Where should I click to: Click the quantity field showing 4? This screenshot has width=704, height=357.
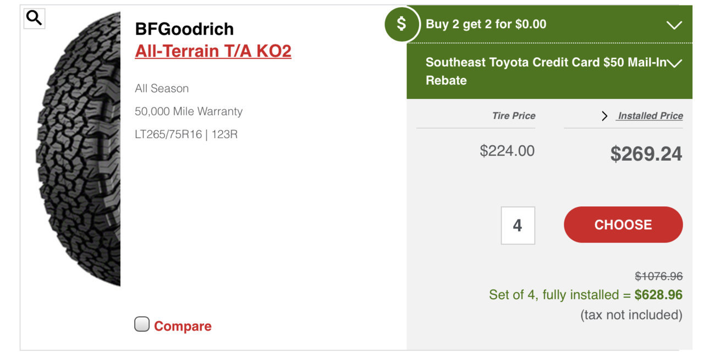coord(518,226)
